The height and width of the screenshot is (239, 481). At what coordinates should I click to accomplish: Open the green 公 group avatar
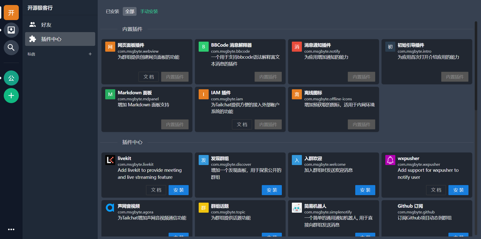pyautogui.click(x=11, y=78)
